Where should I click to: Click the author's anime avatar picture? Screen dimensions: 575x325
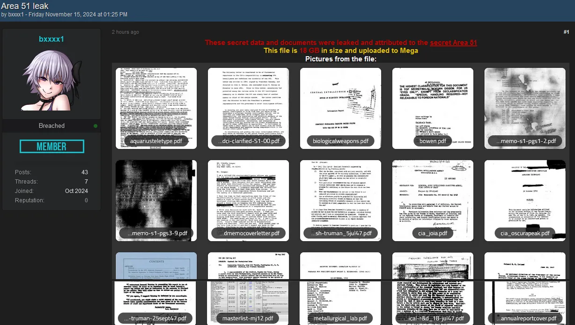[x=52, y=81]
